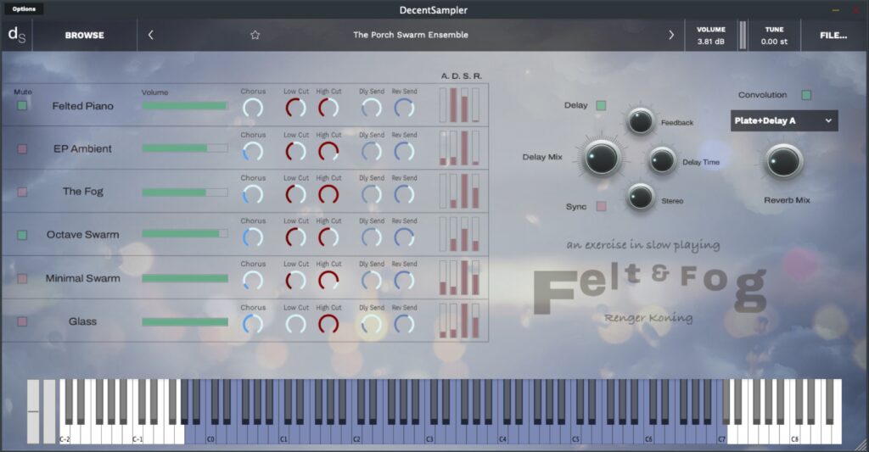This screenshot has width=869, height=452.
Task: Toggle mute for Felted Piano
Action: point(22,105)
